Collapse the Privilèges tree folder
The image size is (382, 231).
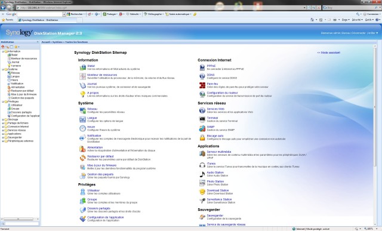3,101
